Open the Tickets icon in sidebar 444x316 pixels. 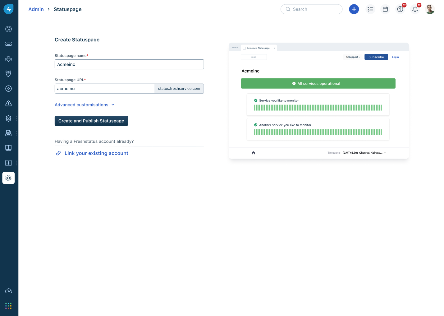(x=9, y=44)
